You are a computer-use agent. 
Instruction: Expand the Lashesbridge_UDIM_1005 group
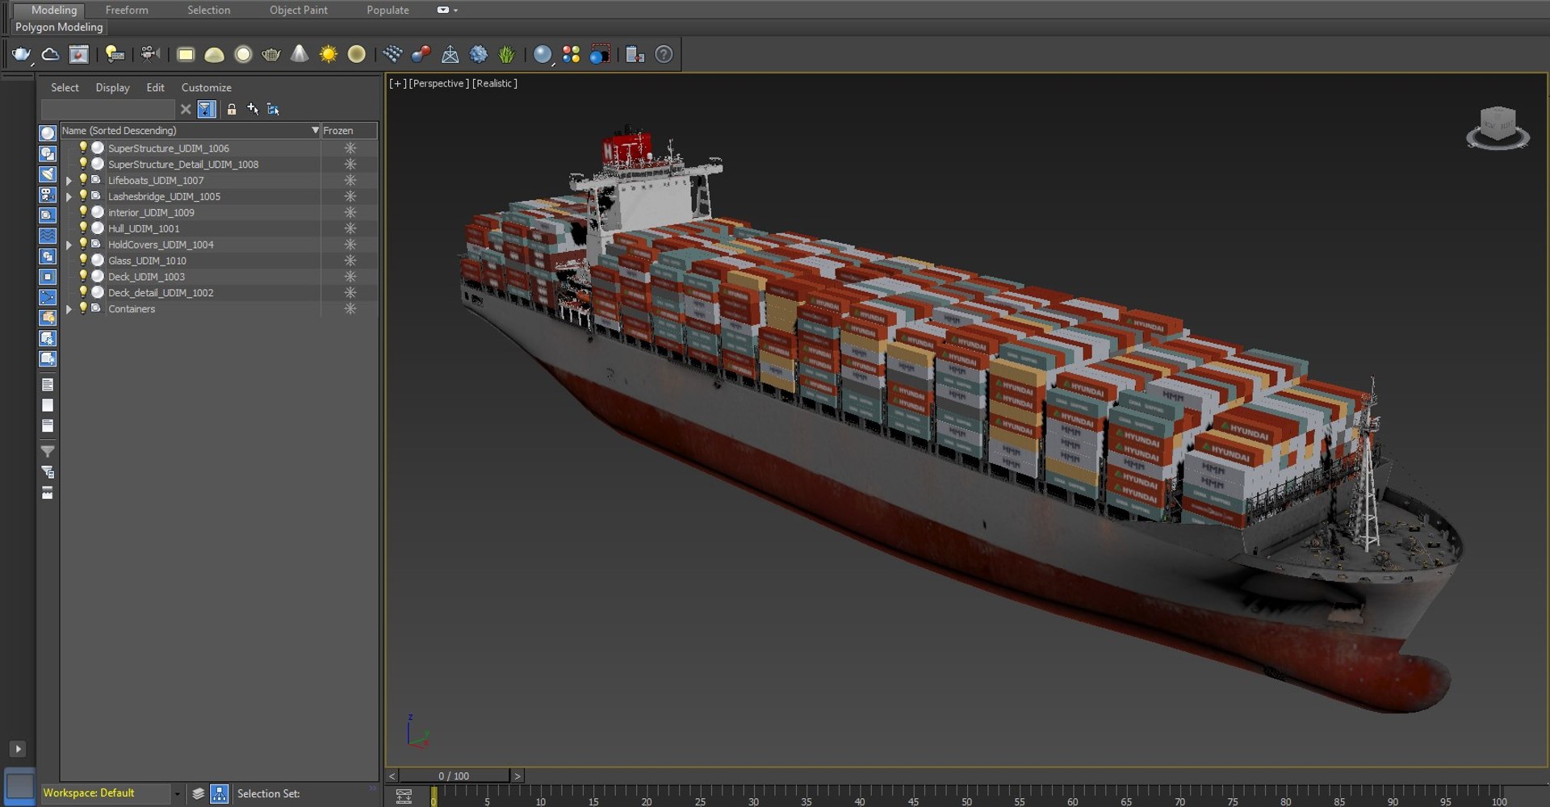[69, 197]
